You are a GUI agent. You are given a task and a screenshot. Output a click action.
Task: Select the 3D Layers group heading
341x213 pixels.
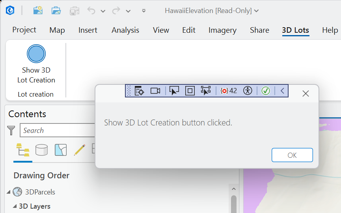pos(35,206)
